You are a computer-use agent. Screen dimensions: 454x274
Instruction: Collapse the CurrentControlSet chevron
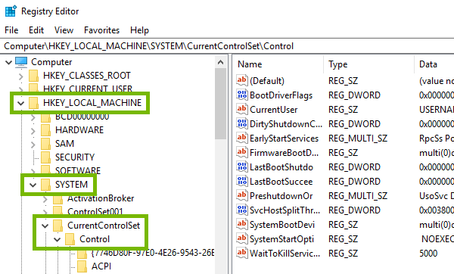[45, 226]
